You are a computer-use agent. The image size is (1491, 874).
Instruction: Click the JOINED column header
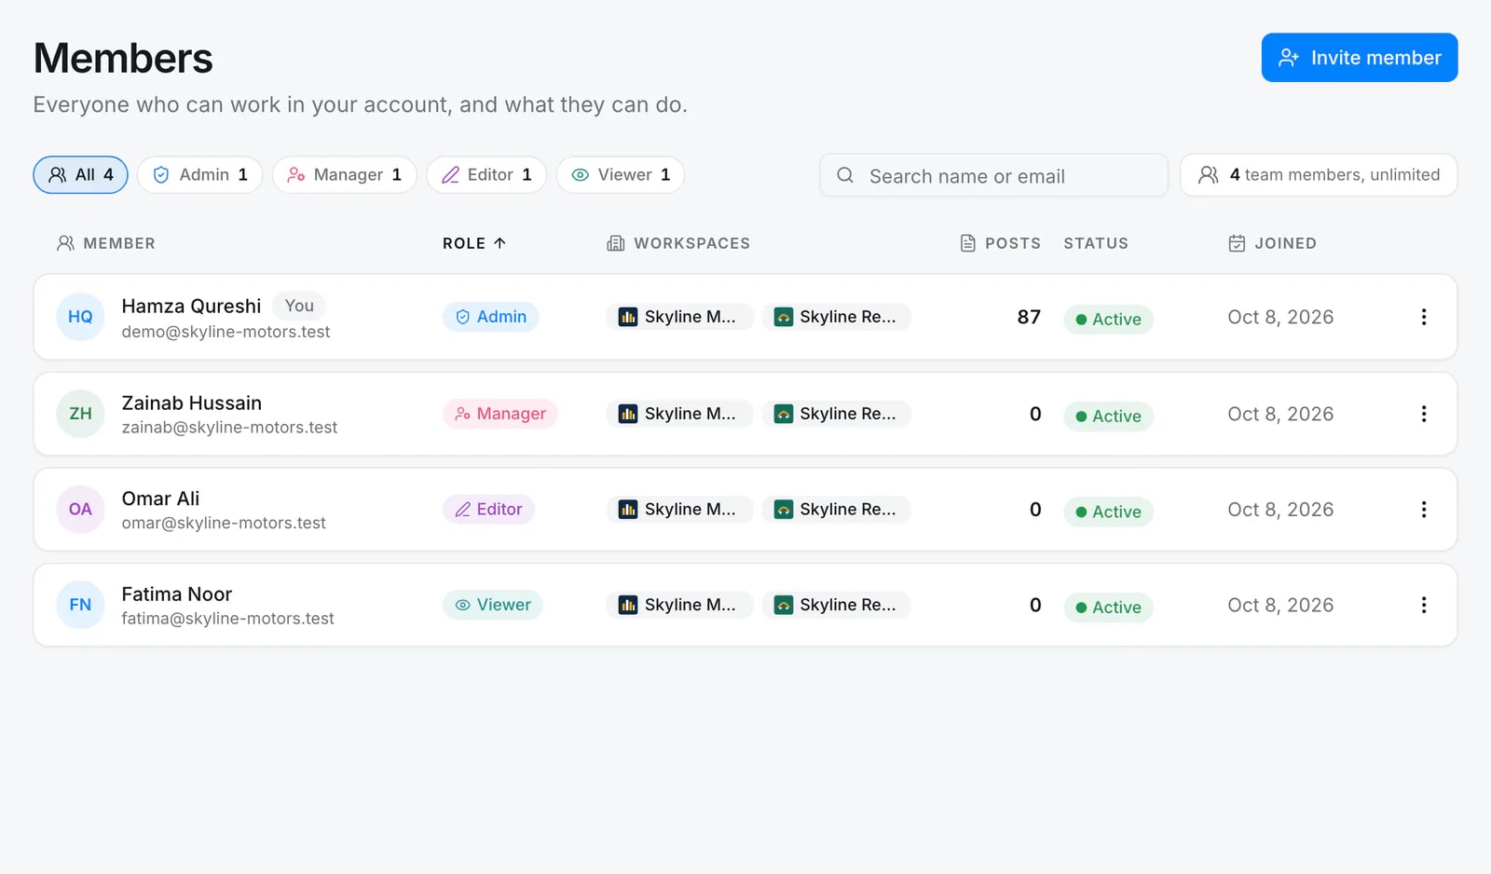(x=1272, y=243)
